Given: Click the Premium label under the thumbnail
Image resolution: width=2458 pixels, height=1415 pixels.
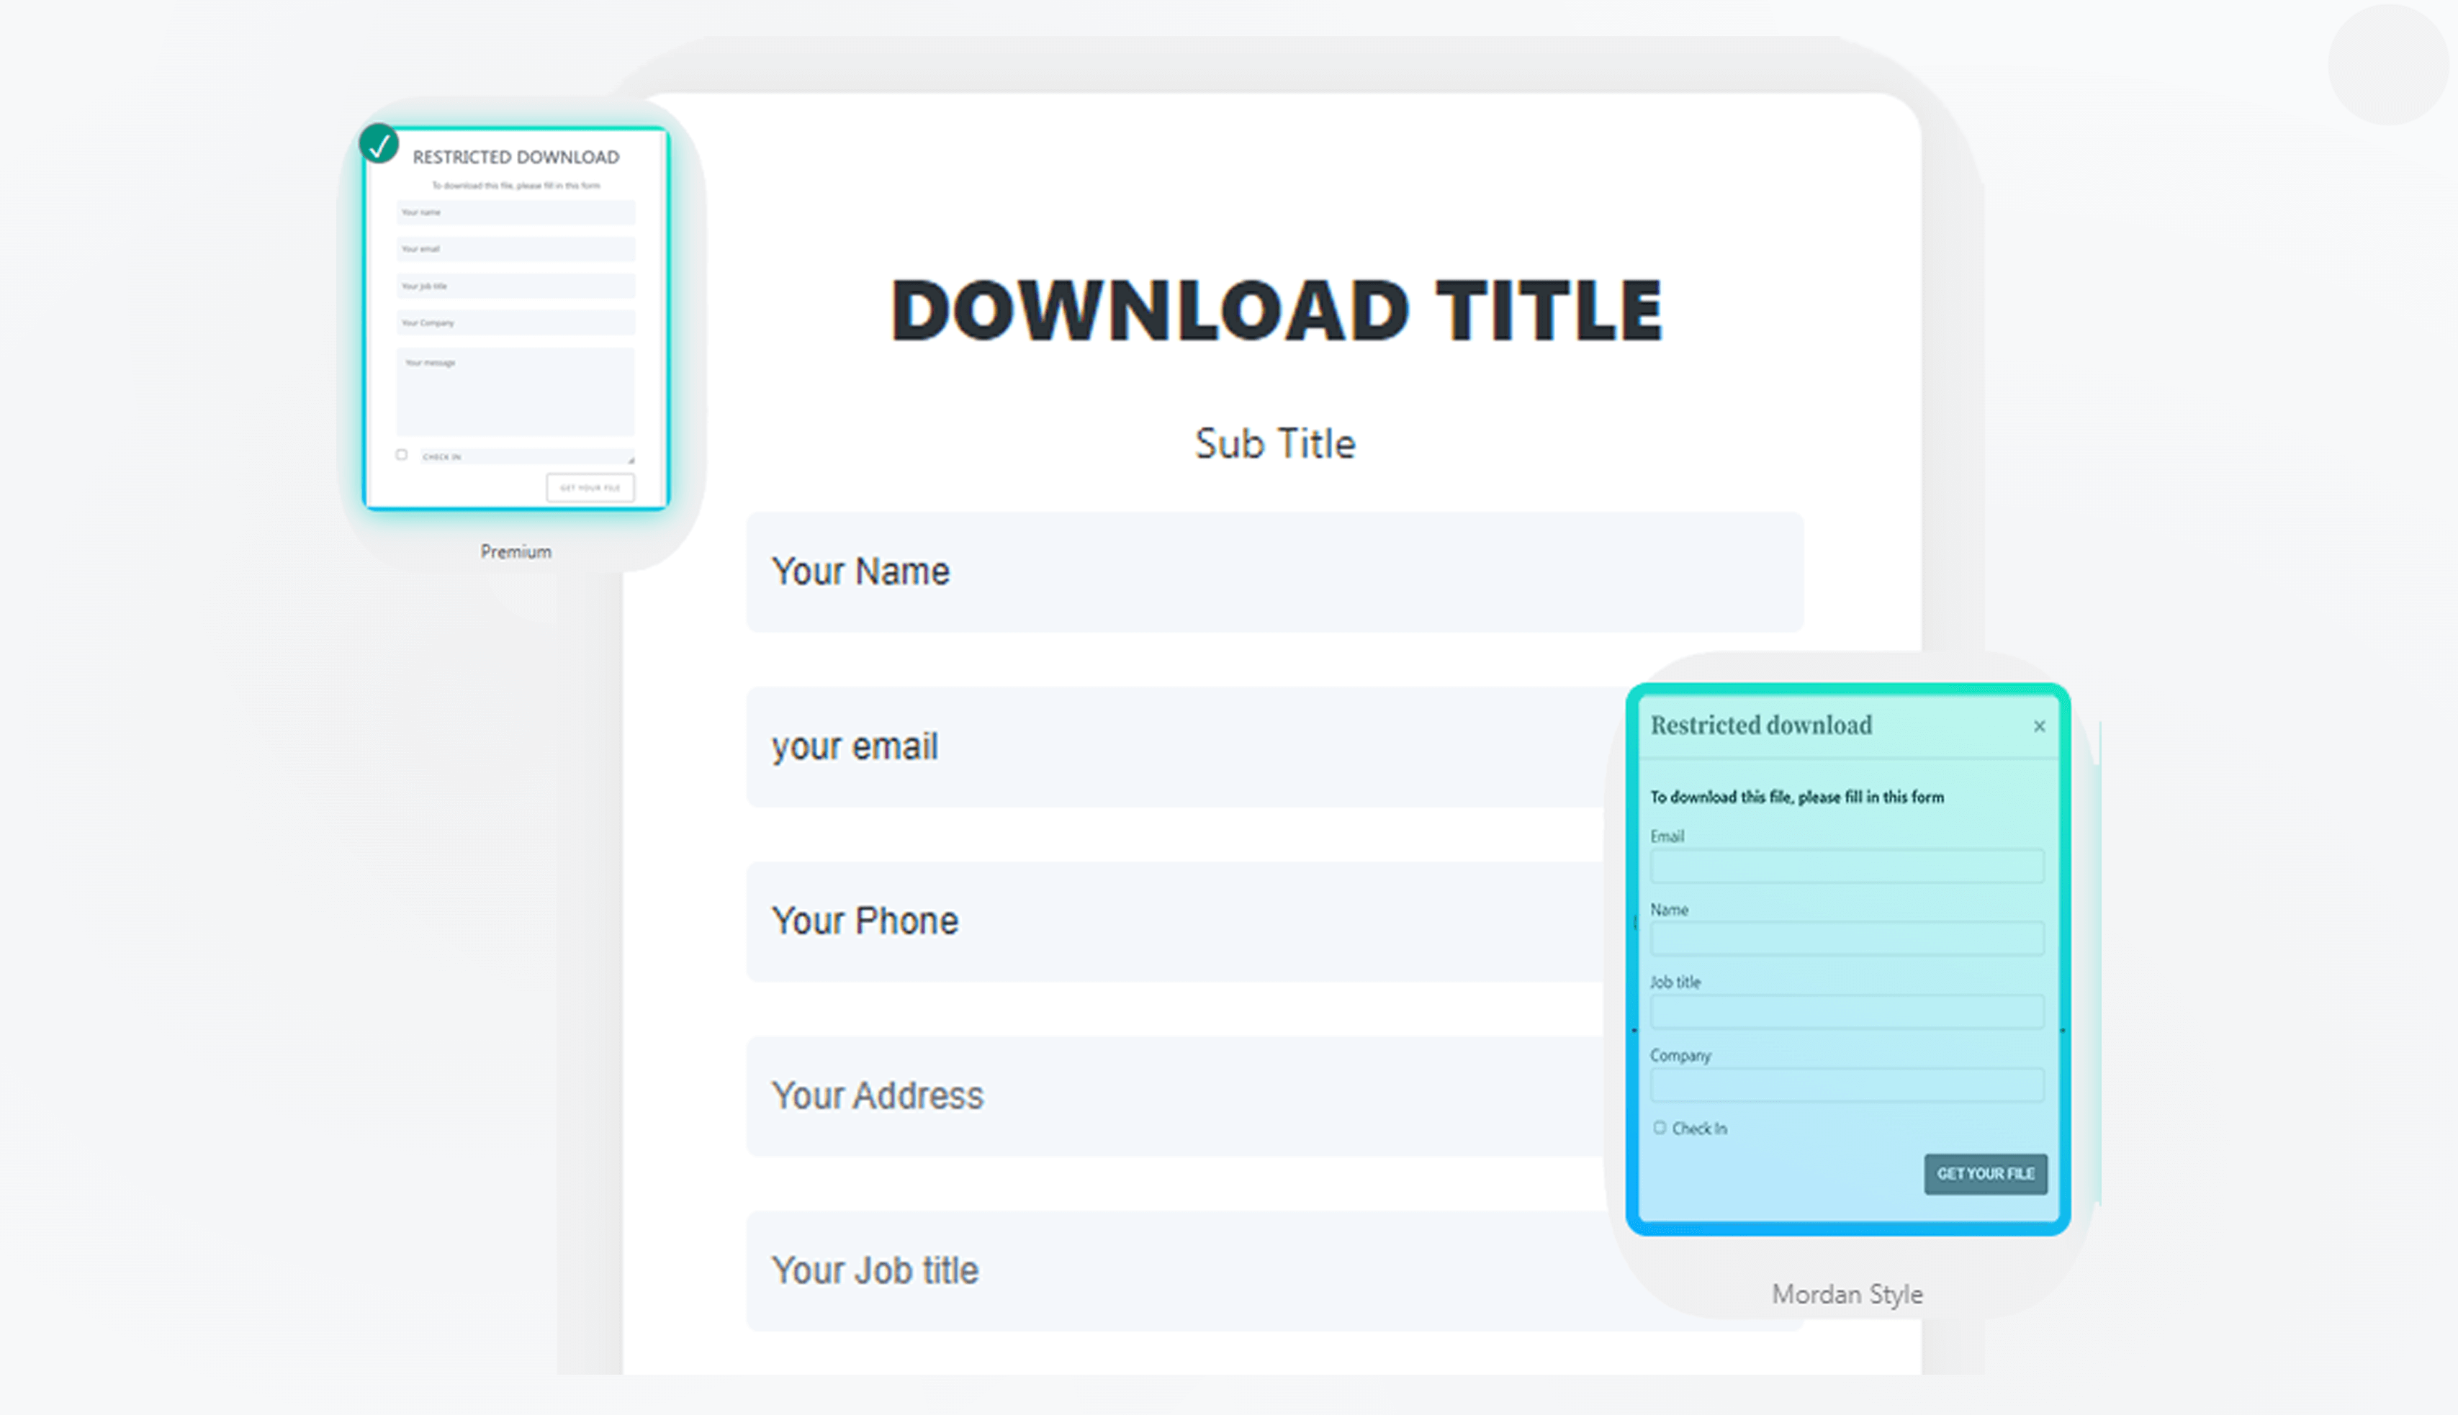Looking at the screenshot, I should [515, 551].
